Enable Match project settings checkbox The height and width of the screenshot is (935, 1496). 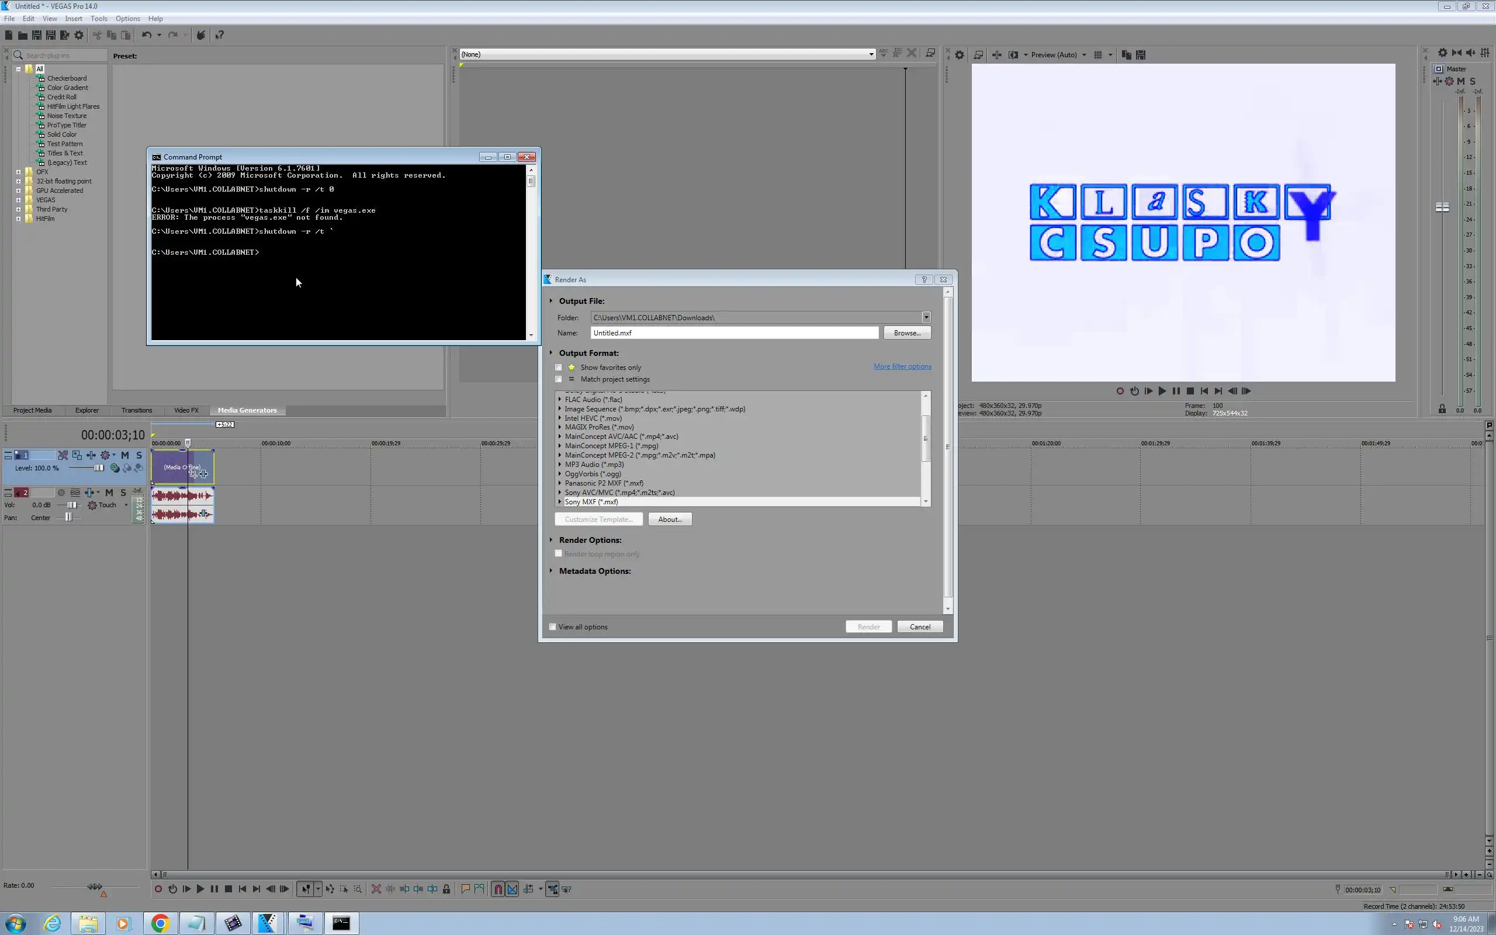tap(559, 379)
